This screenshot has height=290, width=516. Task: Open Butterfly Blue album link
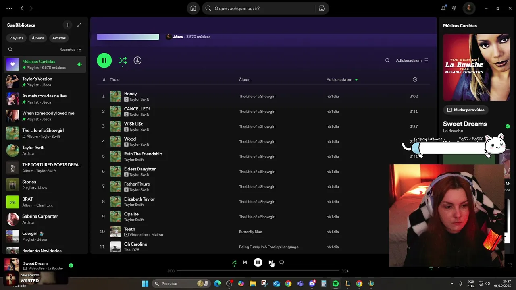click(251, 232)
